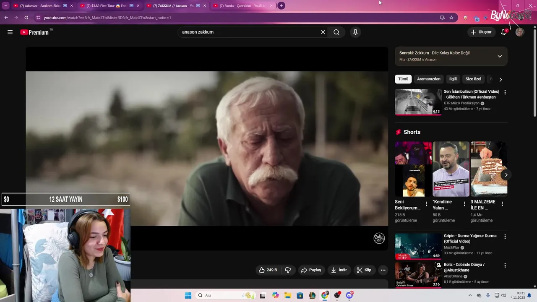
Task: Select the Aramanızdan filter chip
Action: (429, 79)
